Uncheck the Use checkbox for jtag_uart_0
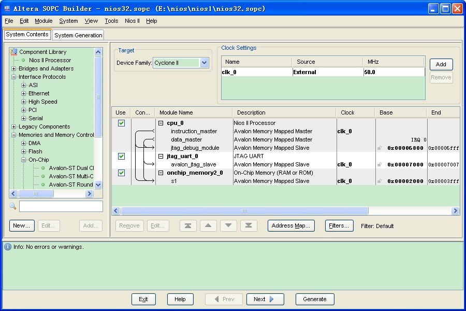This screenshot has width=466, height=311. pos(121,156)
